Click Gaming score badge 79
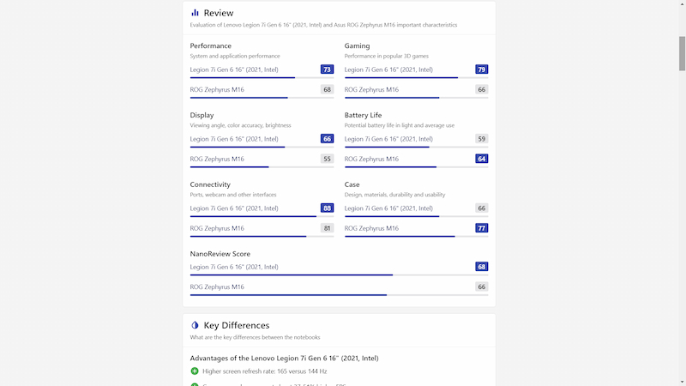Image resolution: width=686 pixels, height=386 pixels. click(481, 69)
